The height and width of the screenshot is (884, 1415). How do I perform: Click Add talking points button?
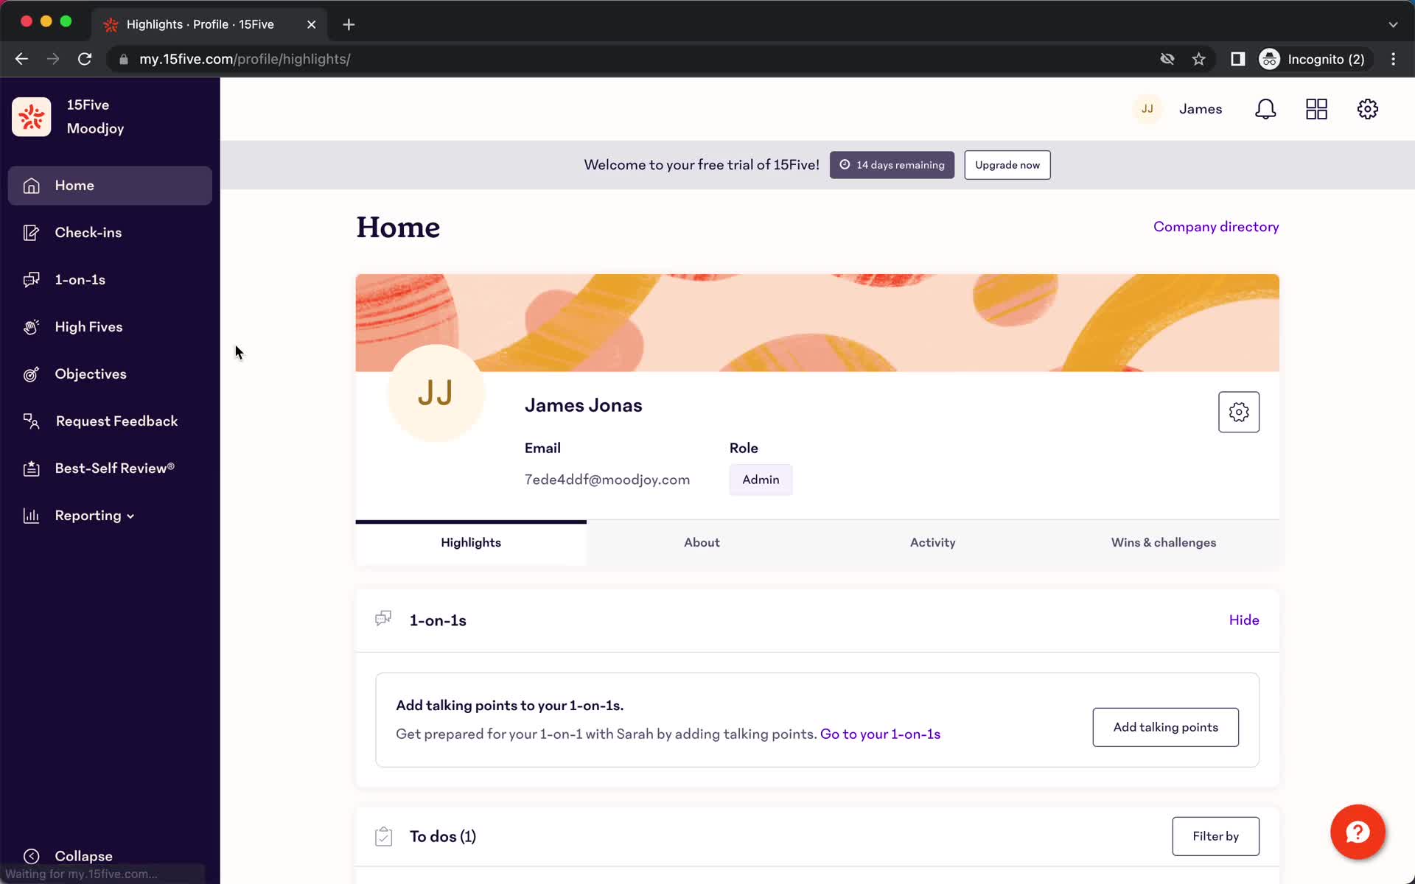[1165, 727]
